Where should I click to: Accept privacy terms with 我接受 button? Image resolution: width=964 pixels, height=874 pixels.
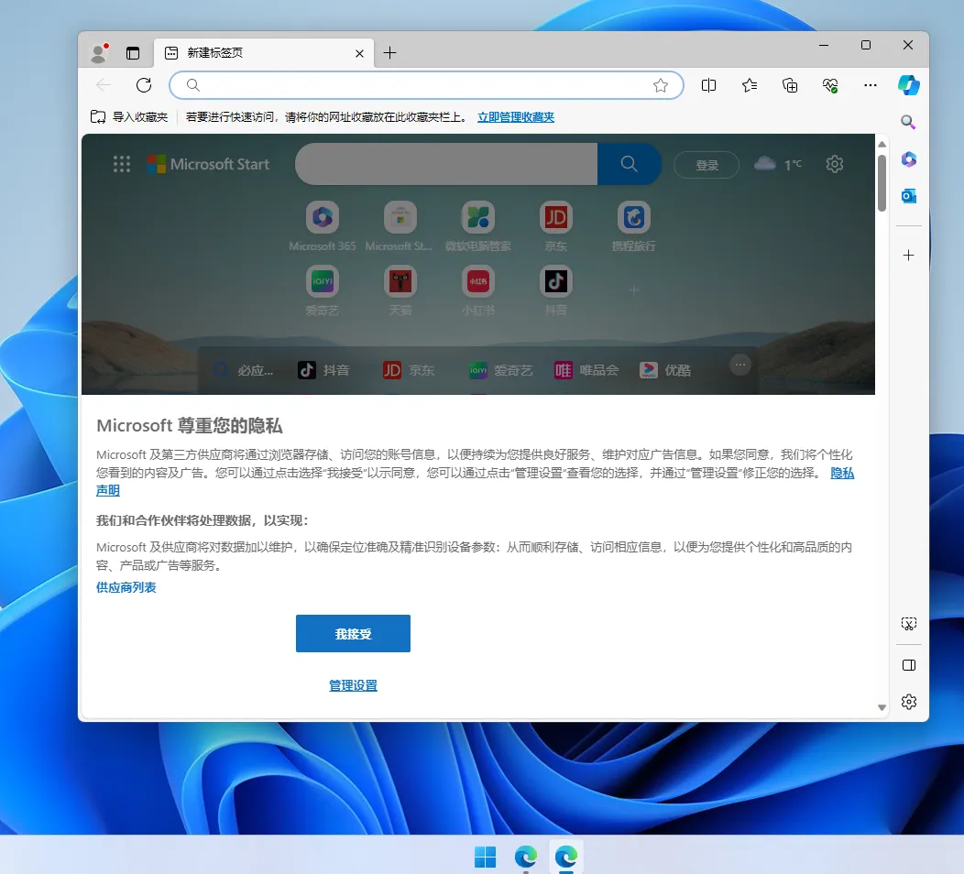353,633
